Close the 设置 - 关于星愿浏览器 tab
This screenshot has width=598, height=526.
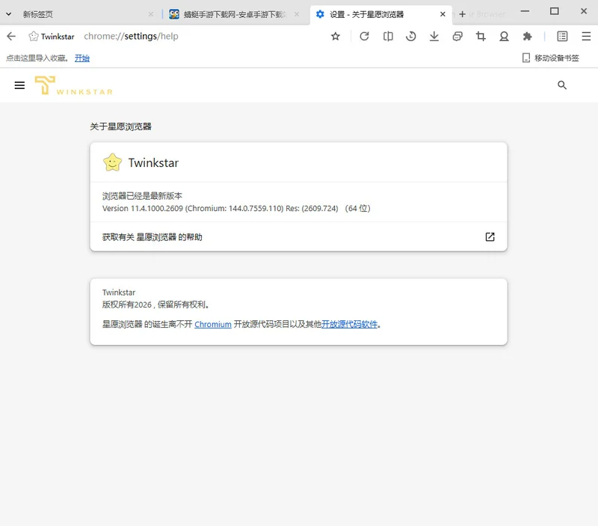(x=443, y=14)
